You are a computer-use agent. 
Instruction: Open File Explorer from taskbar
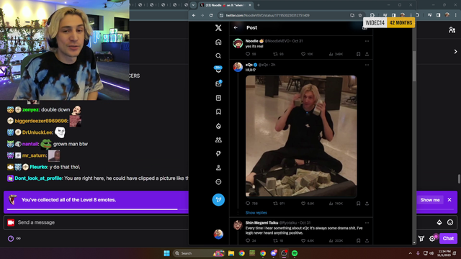point(231,253)
